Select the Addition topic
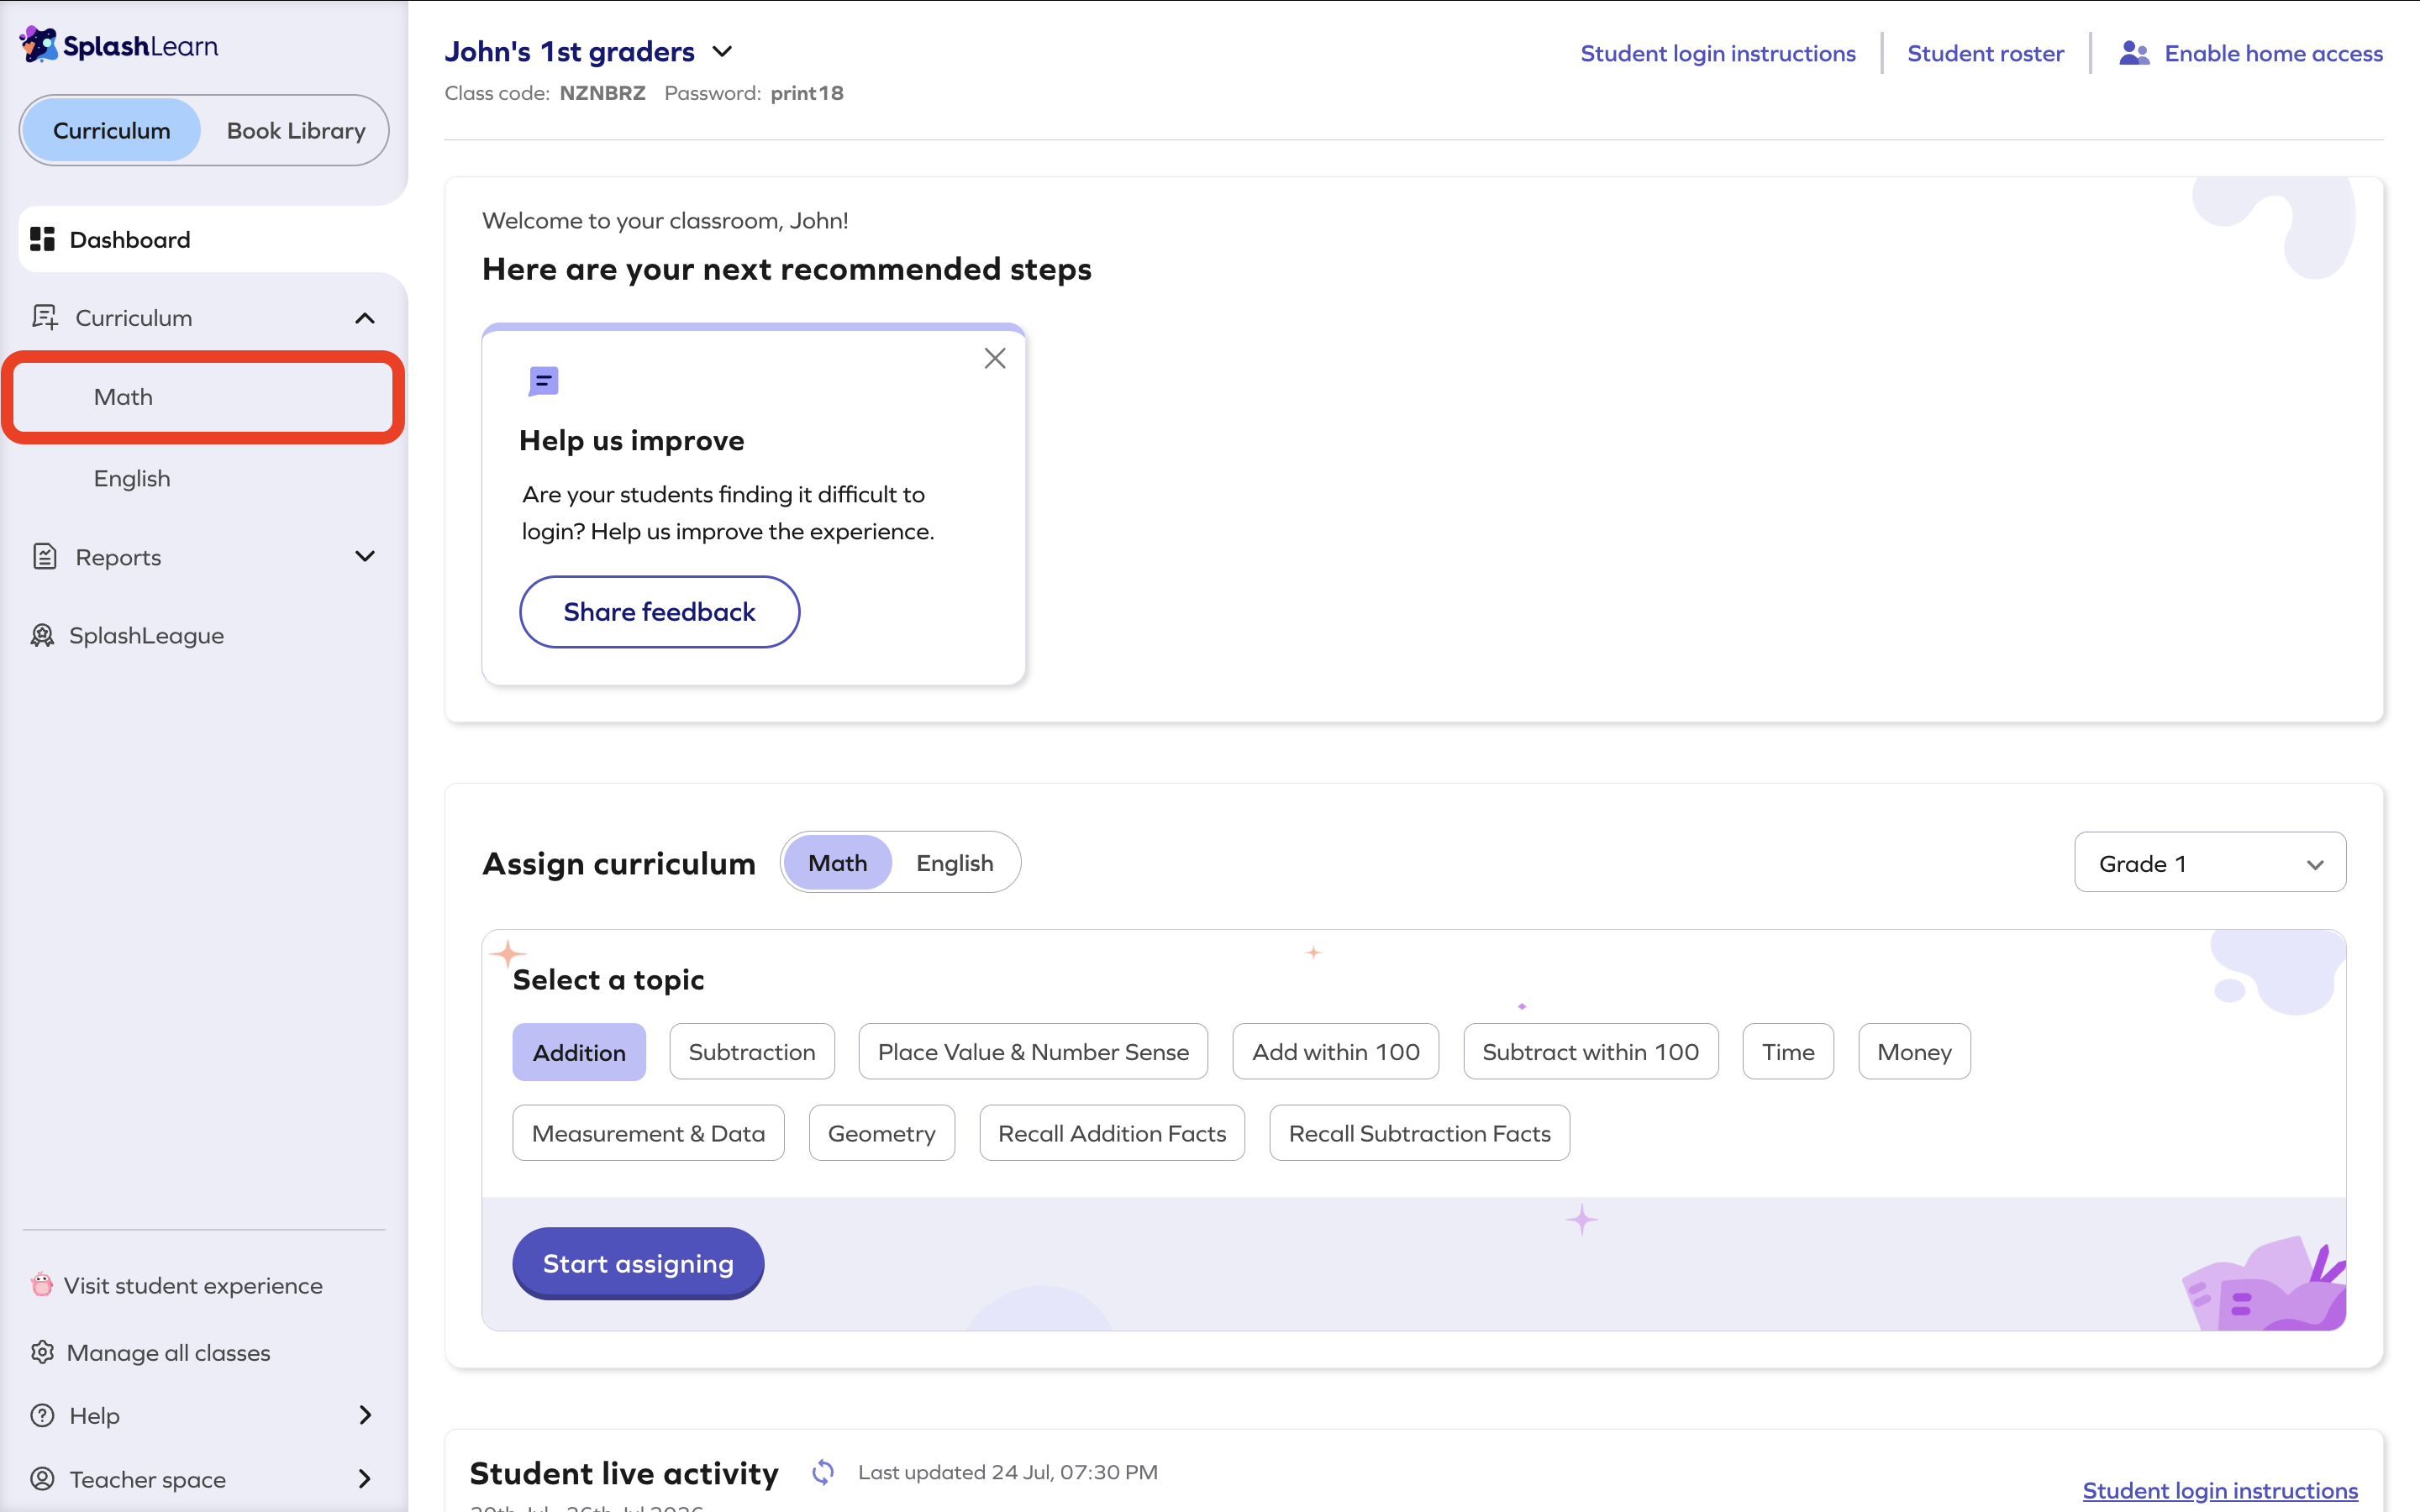This screenshot has height=1512, width=2420. [x=579, y=1052]
